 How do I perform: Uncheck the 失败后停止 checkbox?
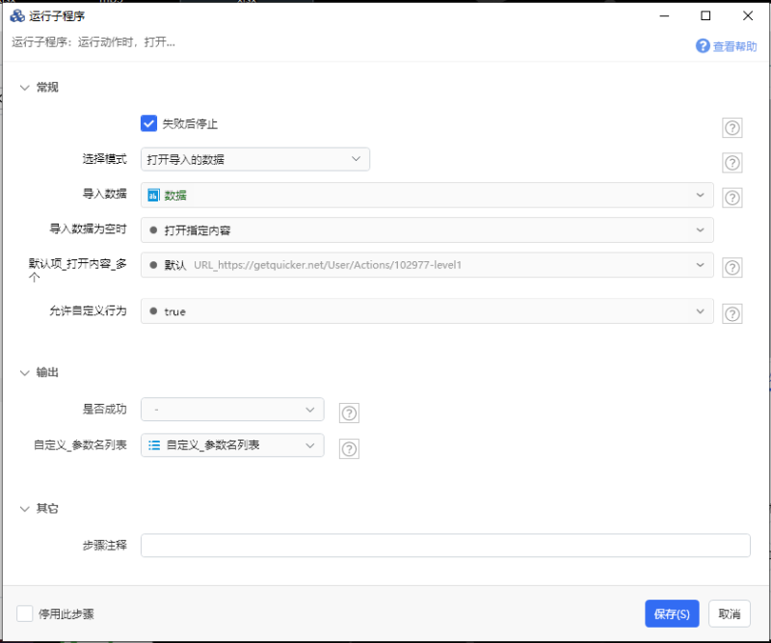point(148,123)
